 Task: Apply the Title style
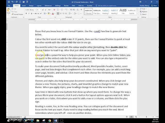(x=123, y=12)
